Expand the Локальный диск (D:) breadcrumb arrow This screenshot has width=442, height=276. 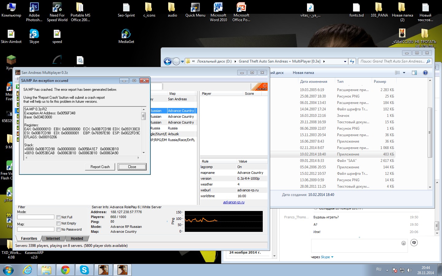point(235,61)
